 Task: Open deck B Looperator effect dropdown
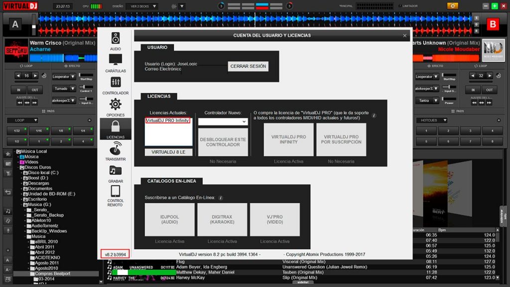(x=427, y=77)
